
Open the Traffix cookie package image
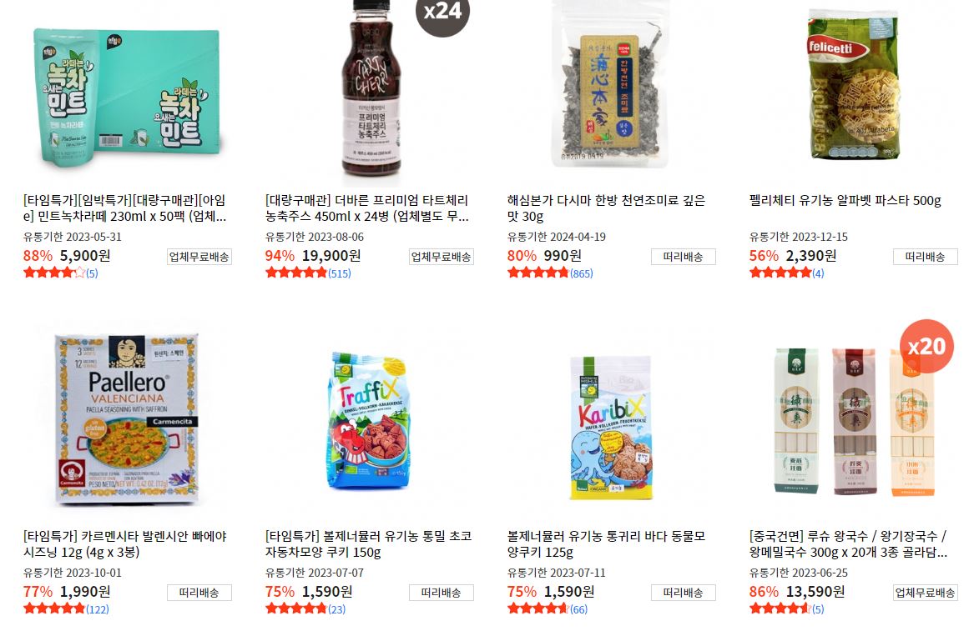[370, 421]
